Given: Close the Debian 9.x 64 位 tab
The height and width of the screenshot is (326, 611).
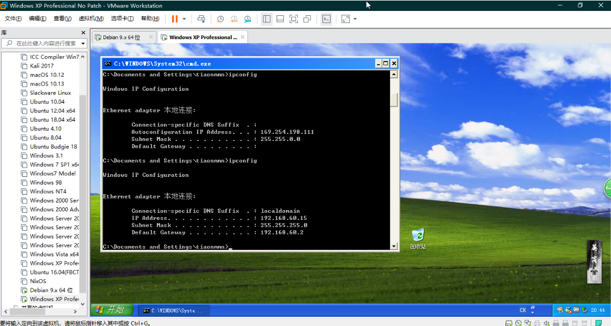Looking at the screenshot, I should [x=151, y=37].
